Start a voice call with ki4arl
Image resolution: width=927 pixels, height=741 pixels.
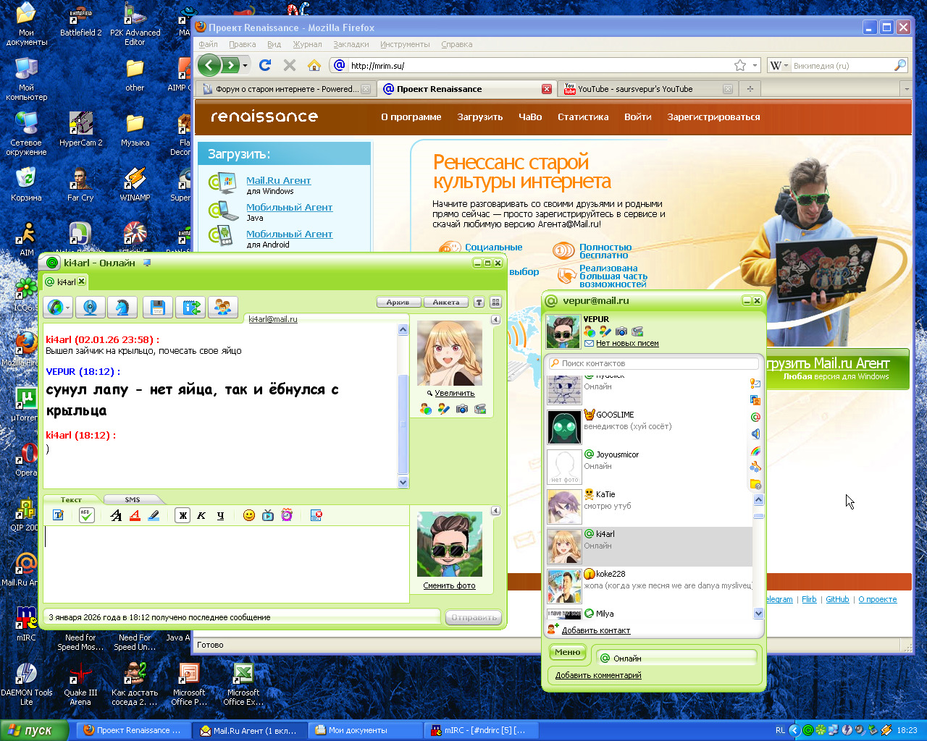(55, 308)
